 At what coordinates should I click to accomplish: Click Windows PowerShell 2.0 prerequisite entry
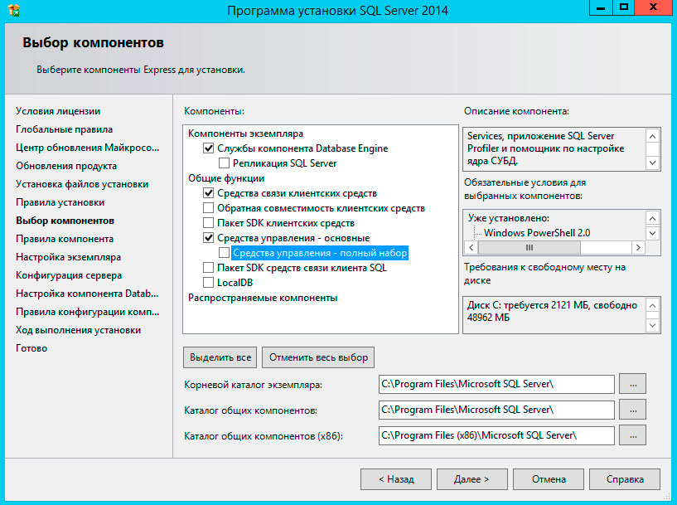coord(537,233)
